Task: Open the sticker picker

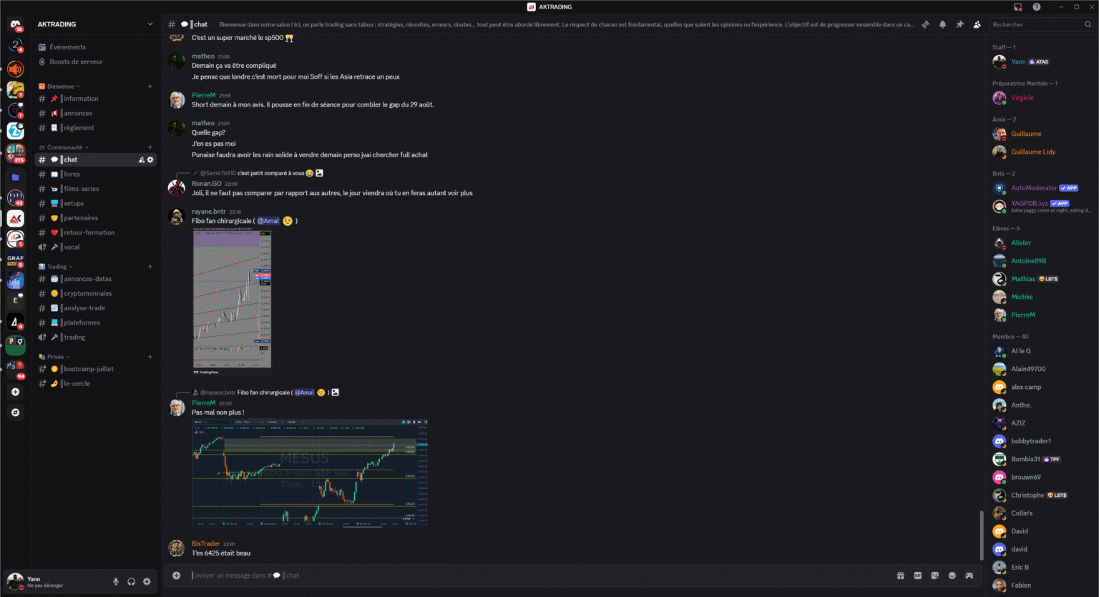Action: tap(934, 575)
